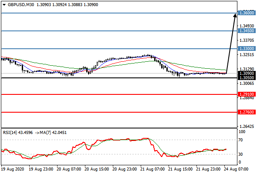
Task: Select the 19 Aug 23:00 time label
Action: (x=41, y=169)
